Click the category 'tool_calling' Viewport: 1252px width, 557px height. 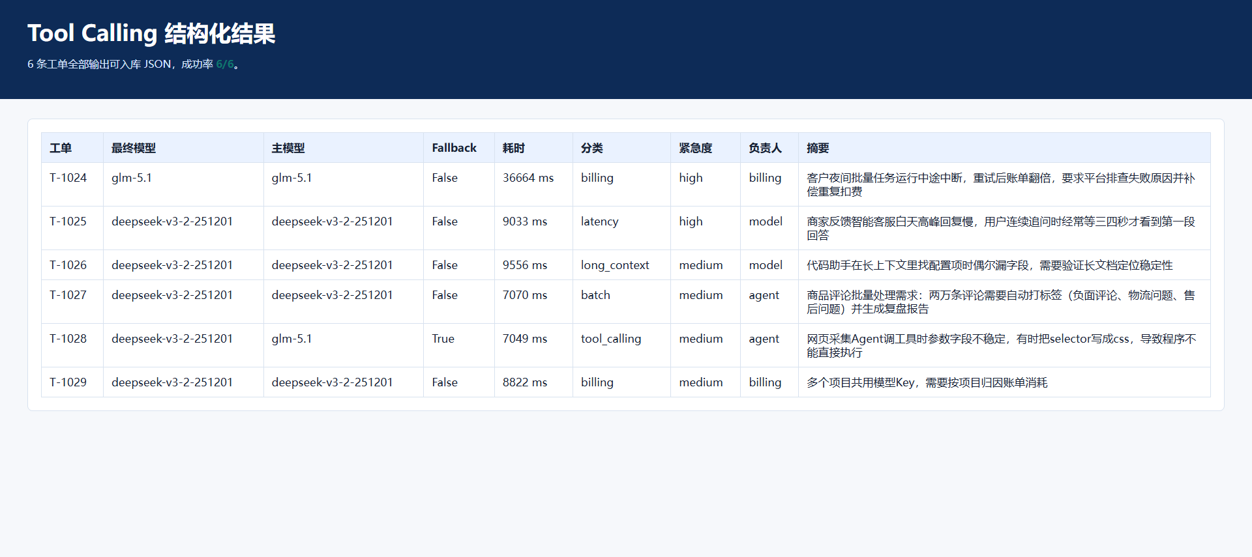tap(611, 339)
